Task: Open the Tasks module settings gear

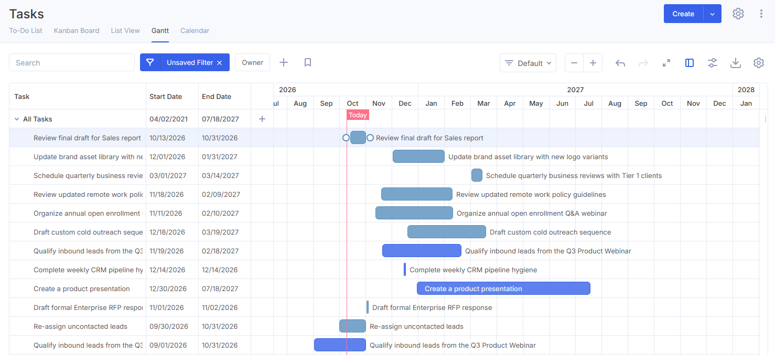Action: (738, 14)
